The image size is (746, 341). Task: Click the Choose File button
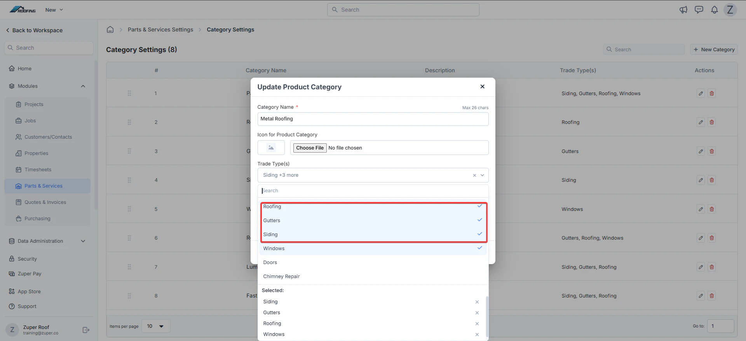coord(310,148)
